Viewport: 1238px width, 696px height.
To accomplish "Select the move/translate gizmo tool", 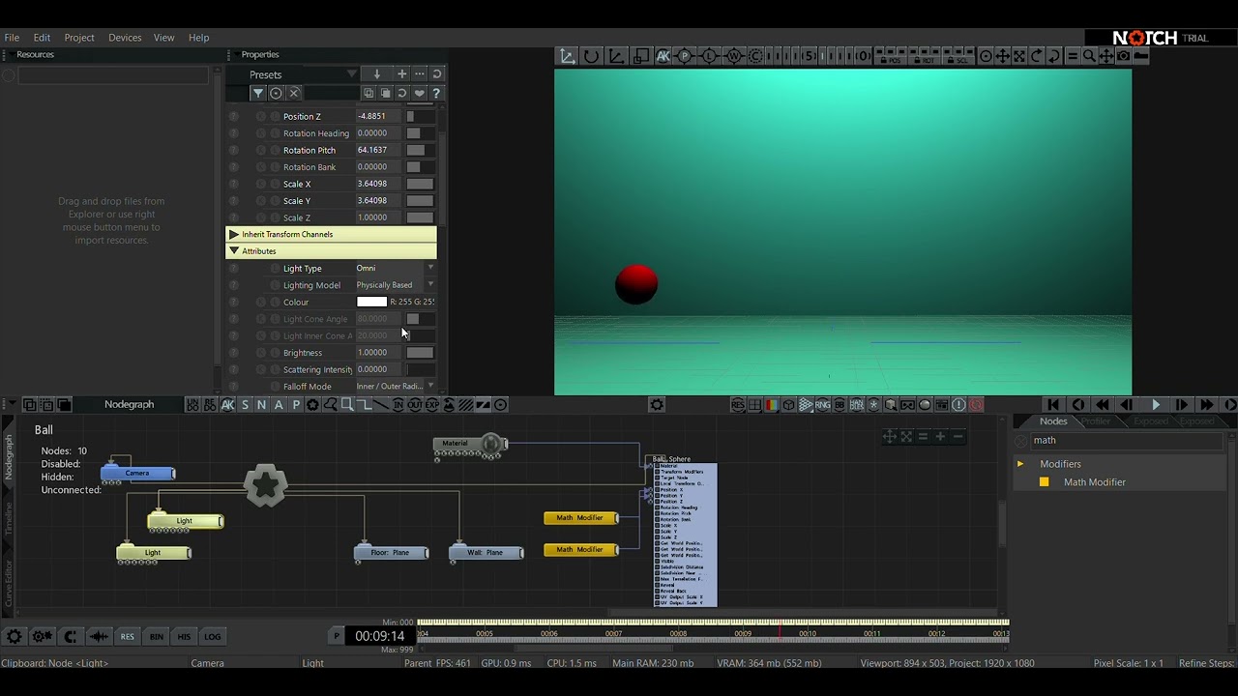I will coord(568,56).
